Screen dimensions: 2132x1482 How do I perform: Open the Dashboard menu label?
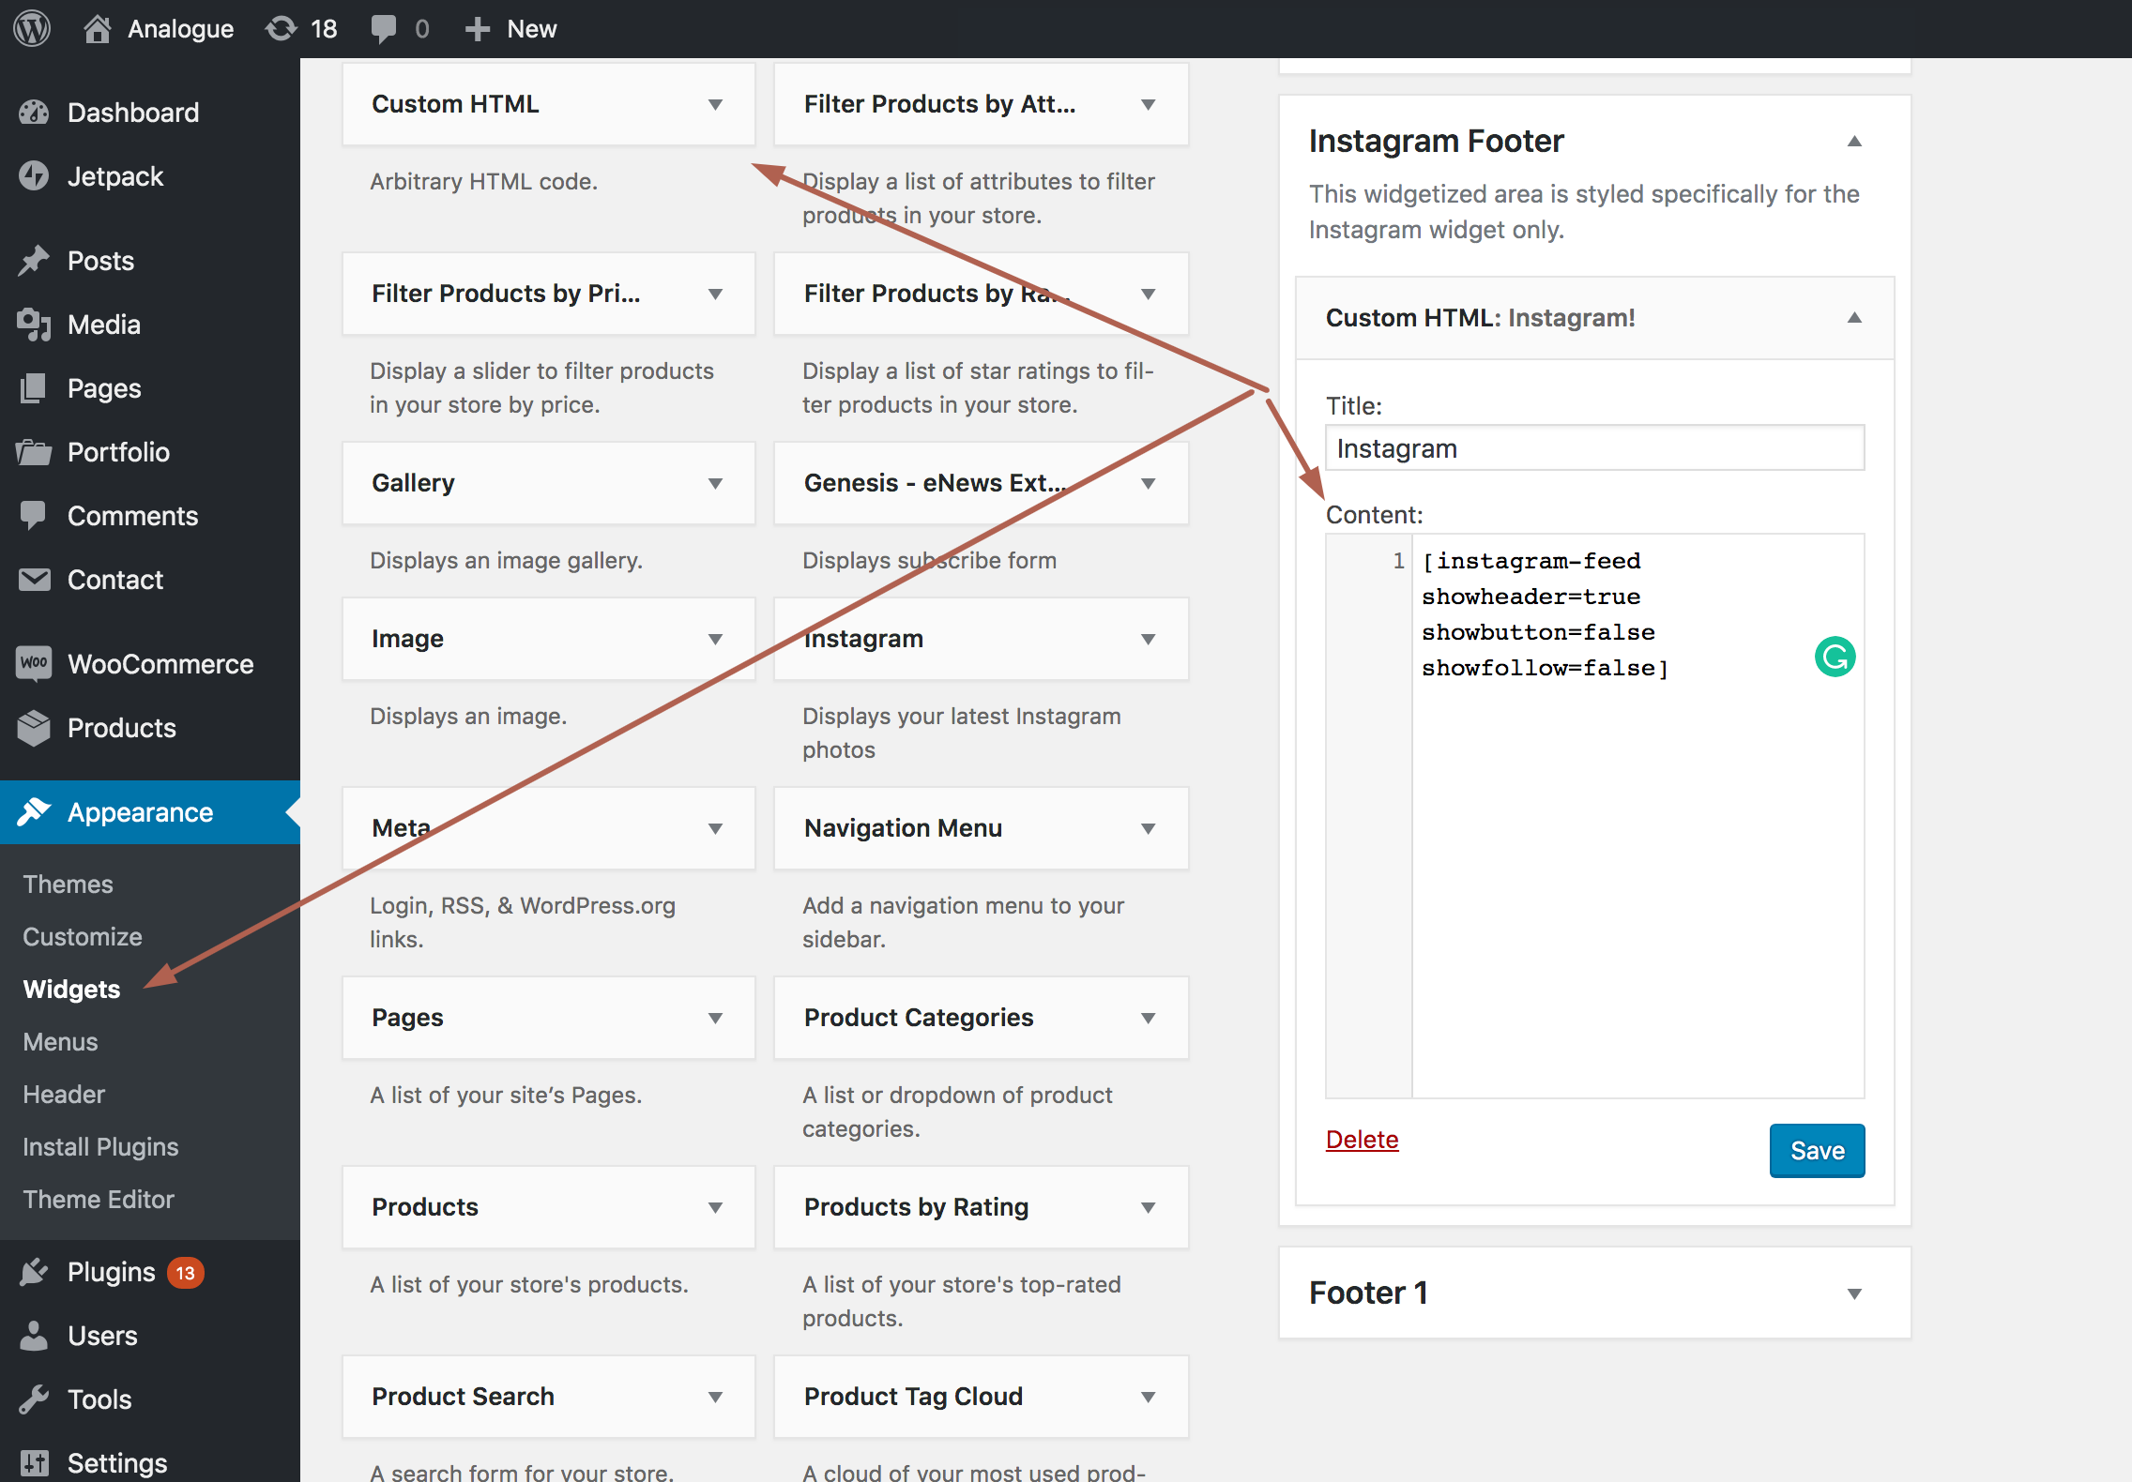click(133, 113)
